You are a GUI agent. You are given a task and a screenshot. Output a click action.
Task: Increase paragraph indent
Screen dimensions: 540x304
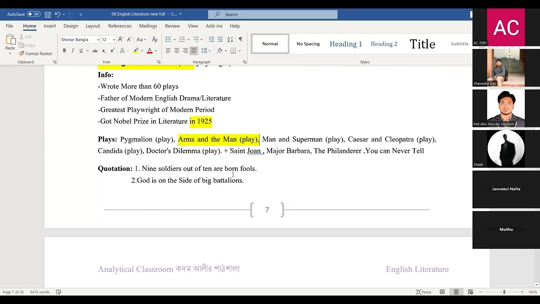coord(220,39)
